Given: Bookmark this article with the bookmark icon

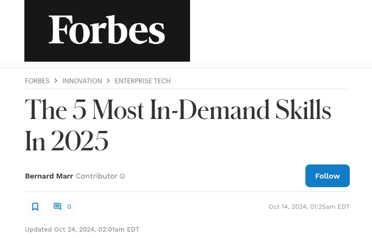Looking at the screenshot, I should (x=35, y=207).
